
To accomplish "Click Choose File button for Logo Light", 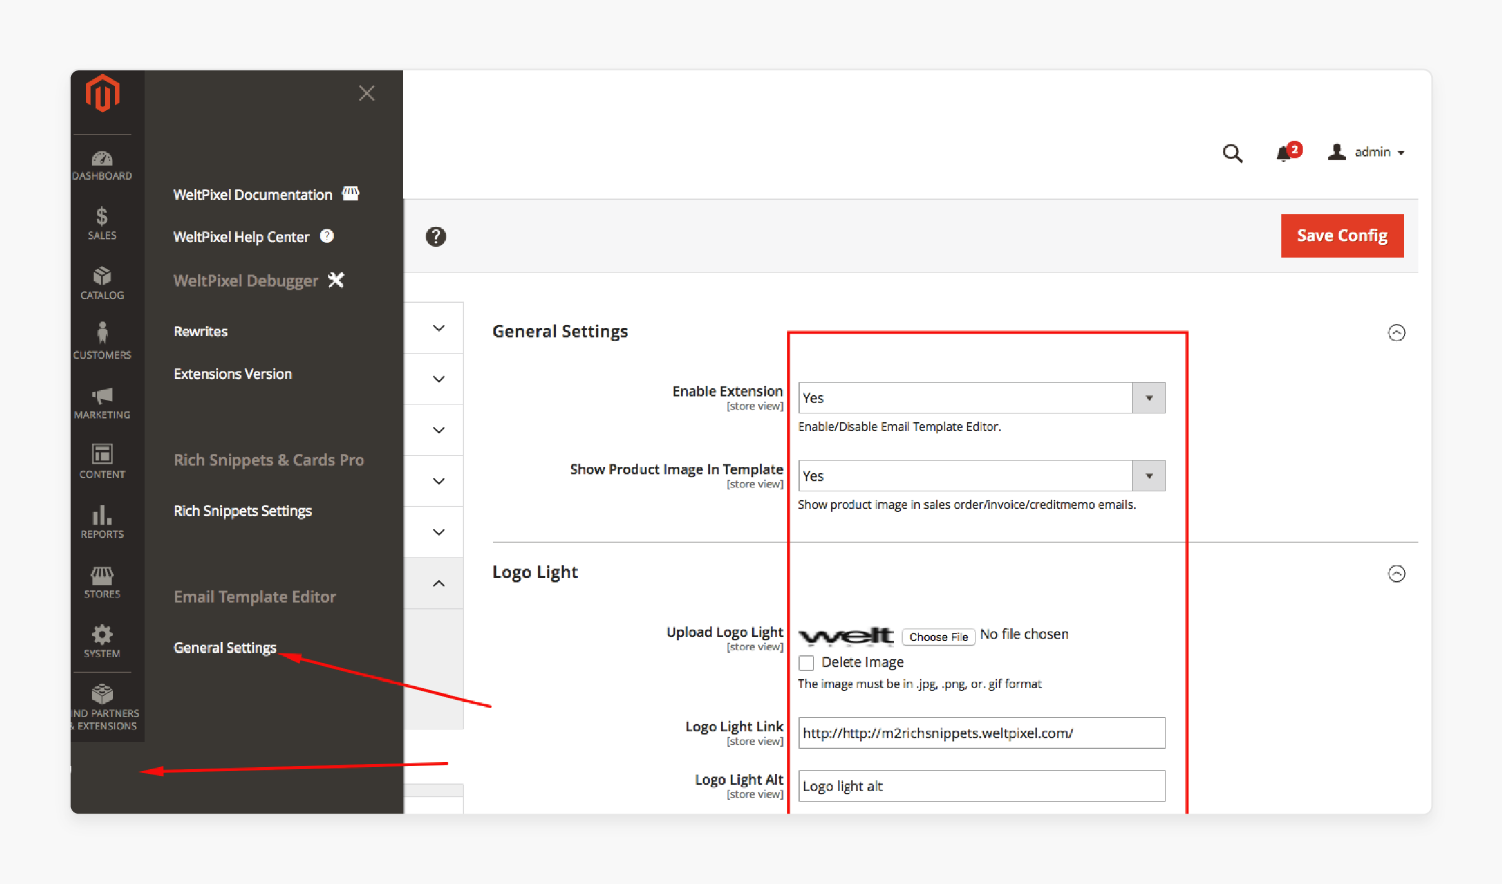I will click(x=937, y=635).
